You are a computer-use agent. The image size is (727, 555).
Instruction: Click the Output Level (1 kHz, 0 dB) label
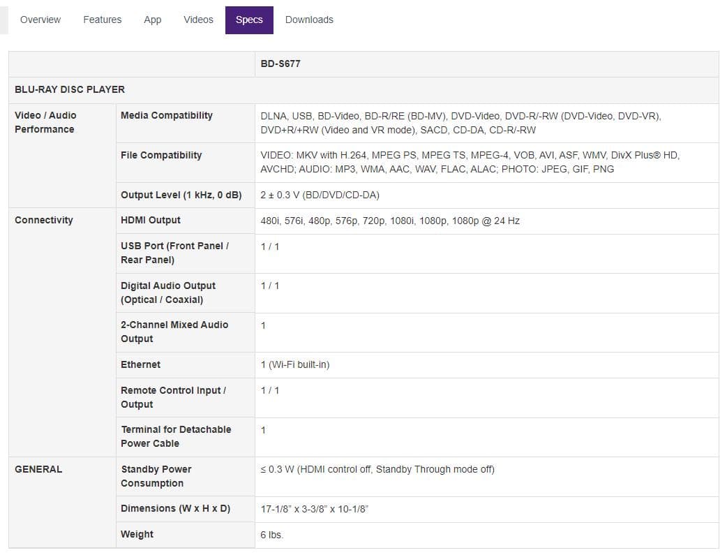[x=181, y=195]
